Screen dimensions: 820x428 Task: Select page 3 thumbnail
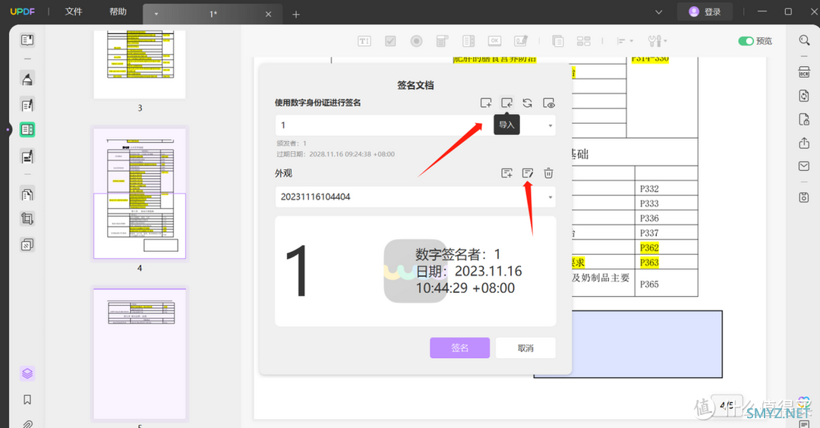(140, 65)
